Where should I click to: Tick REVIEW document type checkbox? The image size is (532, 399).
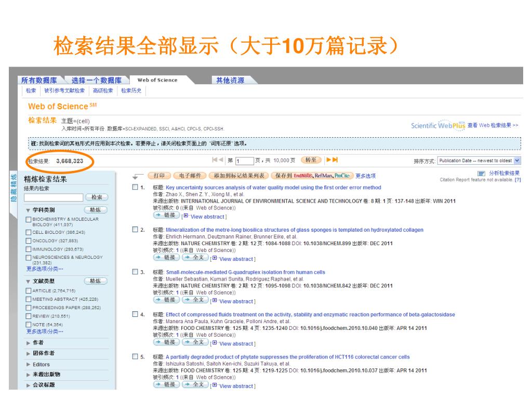[29, 316]
